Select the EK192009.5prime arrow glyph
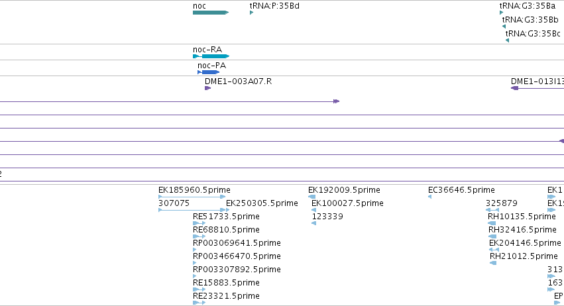Viewport: 564px width, 306px height. 312,197
